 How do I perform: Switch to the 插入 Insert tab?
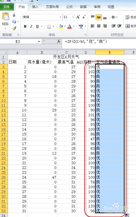[35, 7]
